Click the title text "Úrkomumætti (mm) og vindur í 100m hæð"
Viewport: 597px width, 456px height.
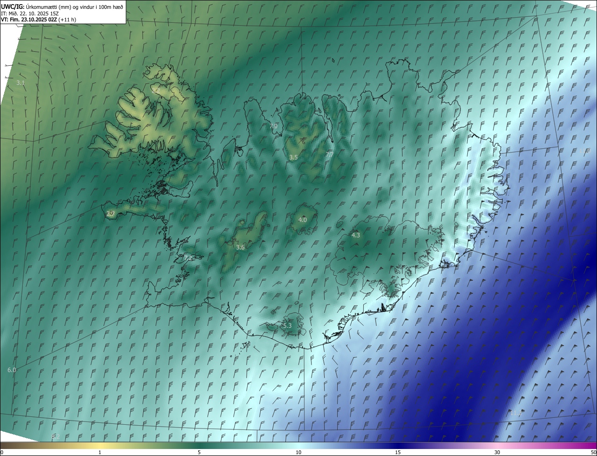[x=75, y=7]
